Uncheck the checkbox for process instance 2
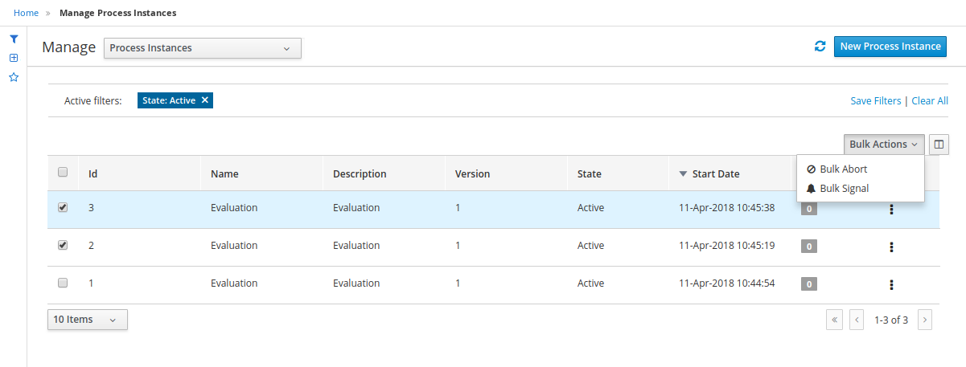This screenshot has width=966, height=367. tap(63, 245)
